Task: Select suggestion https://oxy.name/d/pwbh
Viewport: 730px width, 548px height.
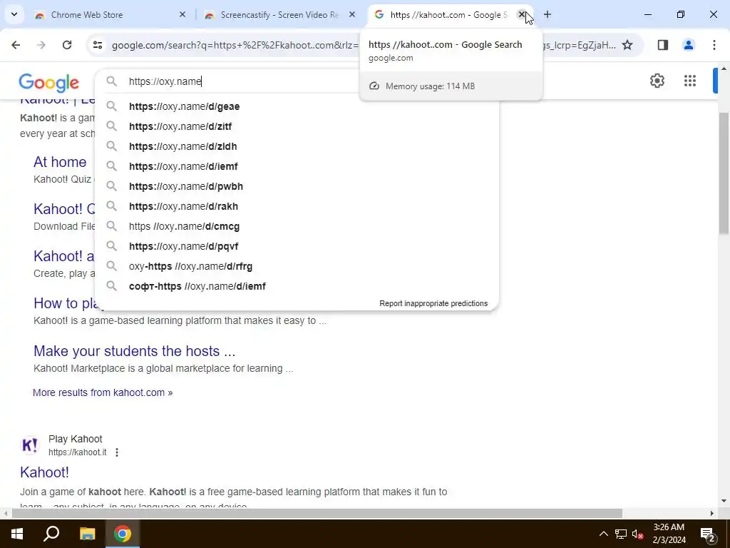Action: pyautogui.click(x=297, y=186)
